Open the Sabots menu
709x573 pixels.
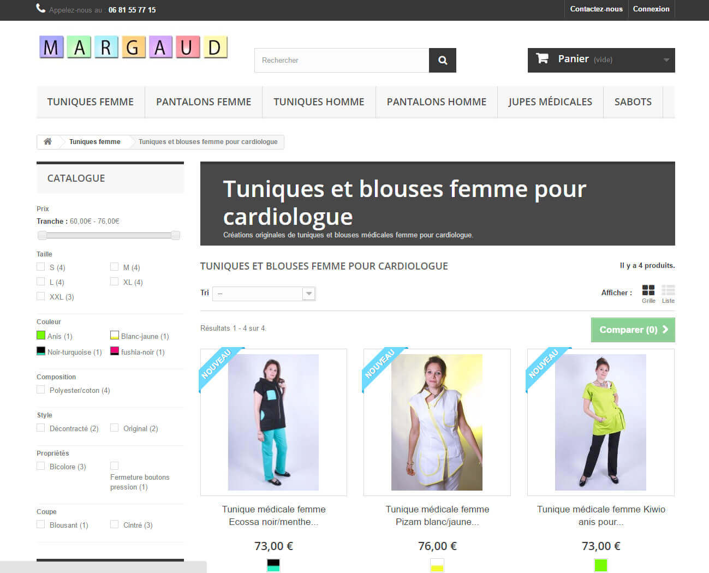pyautogui.click(x=633, y=102)
